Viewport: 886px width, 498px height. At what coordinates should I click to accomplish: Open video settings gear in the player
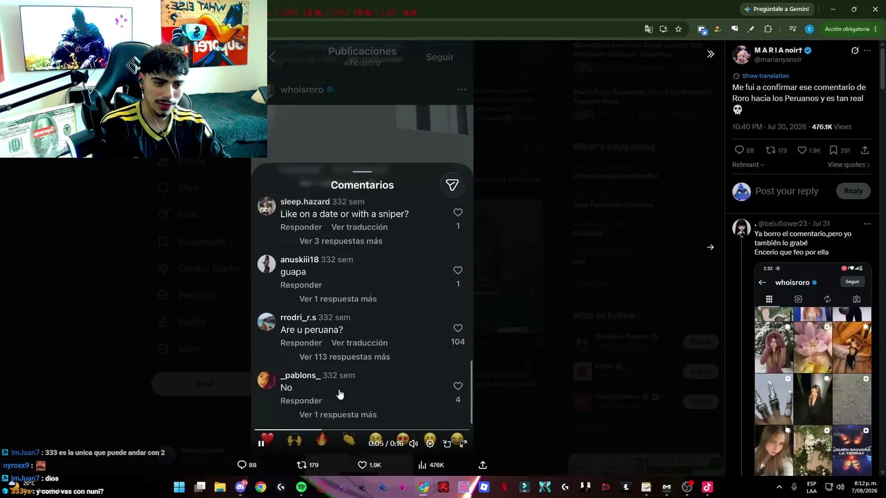click(x=430, y=443)
